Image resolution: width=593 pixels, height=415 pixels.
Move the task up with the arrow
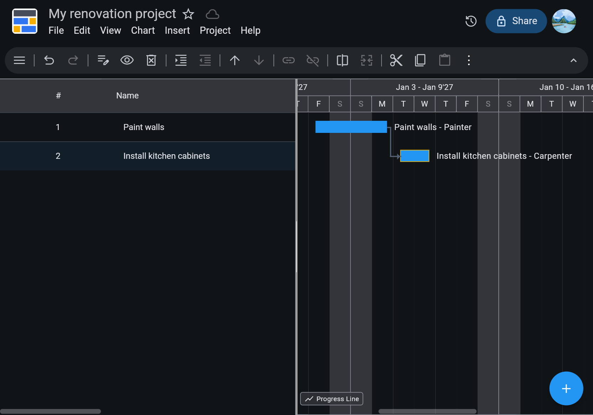(x=235, y=60)
